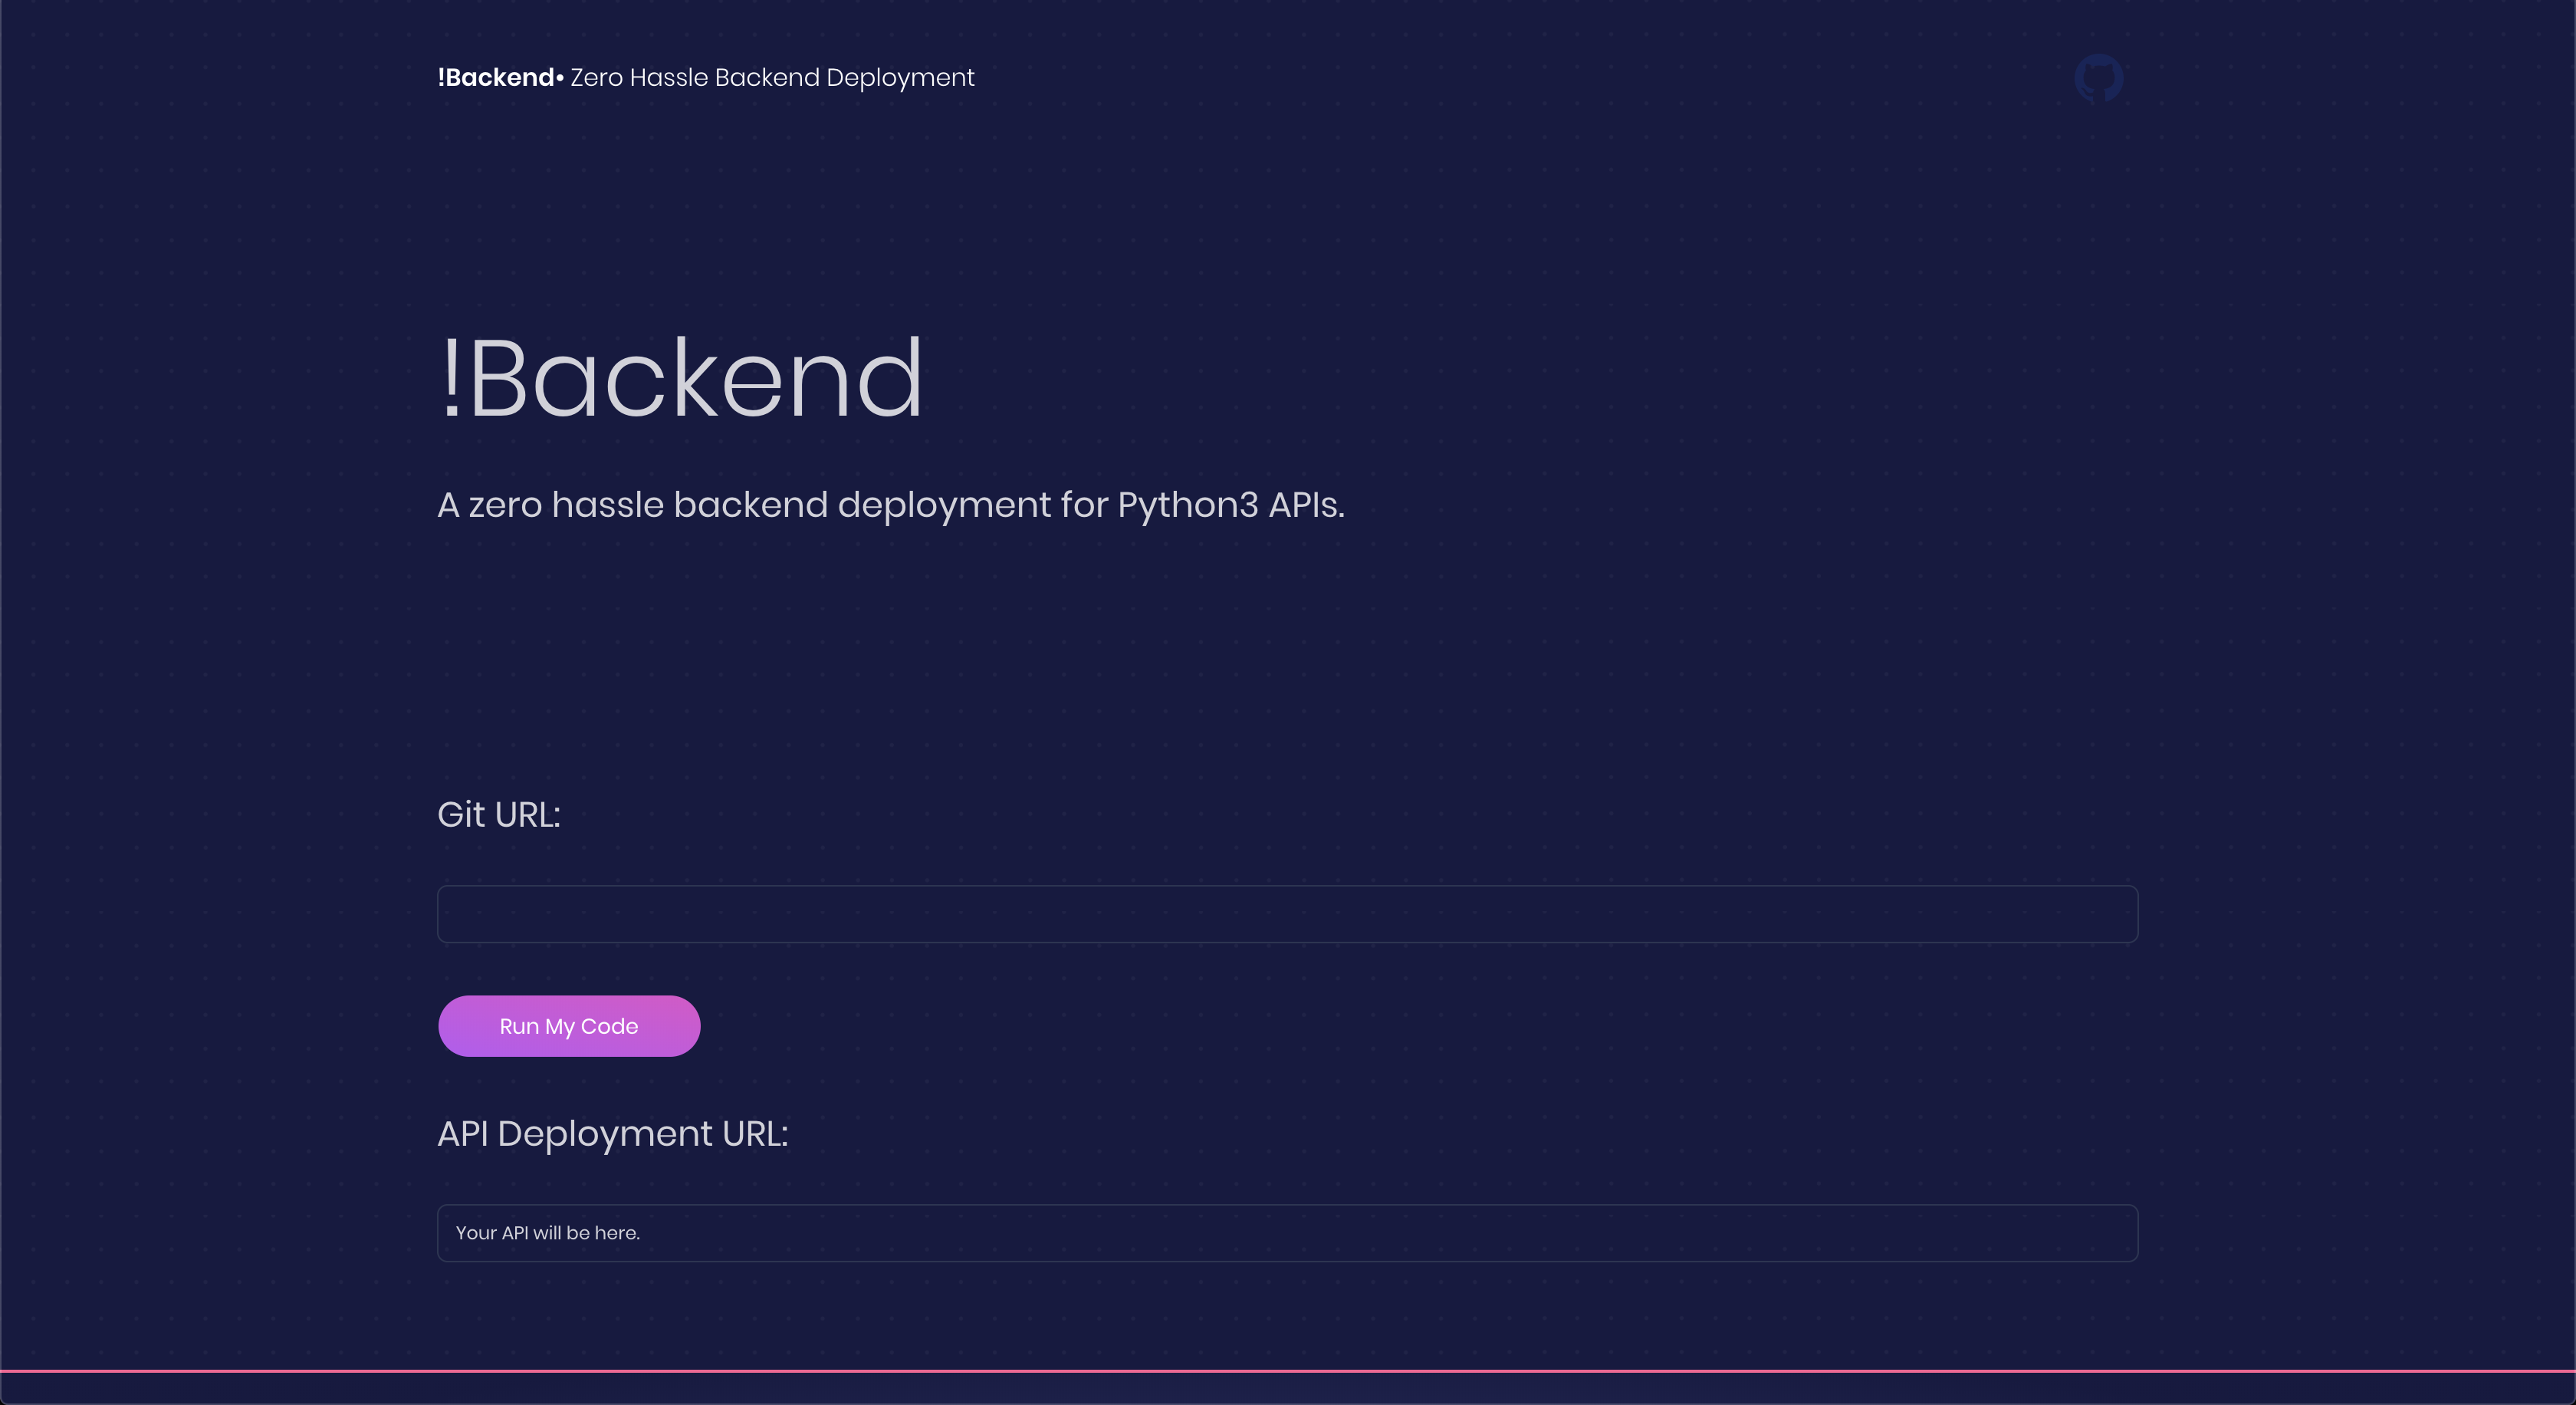Screen dimensions: 2576x1405
Task: Click the 'API Deployment URL:' label
Action: pos(612,1134)
